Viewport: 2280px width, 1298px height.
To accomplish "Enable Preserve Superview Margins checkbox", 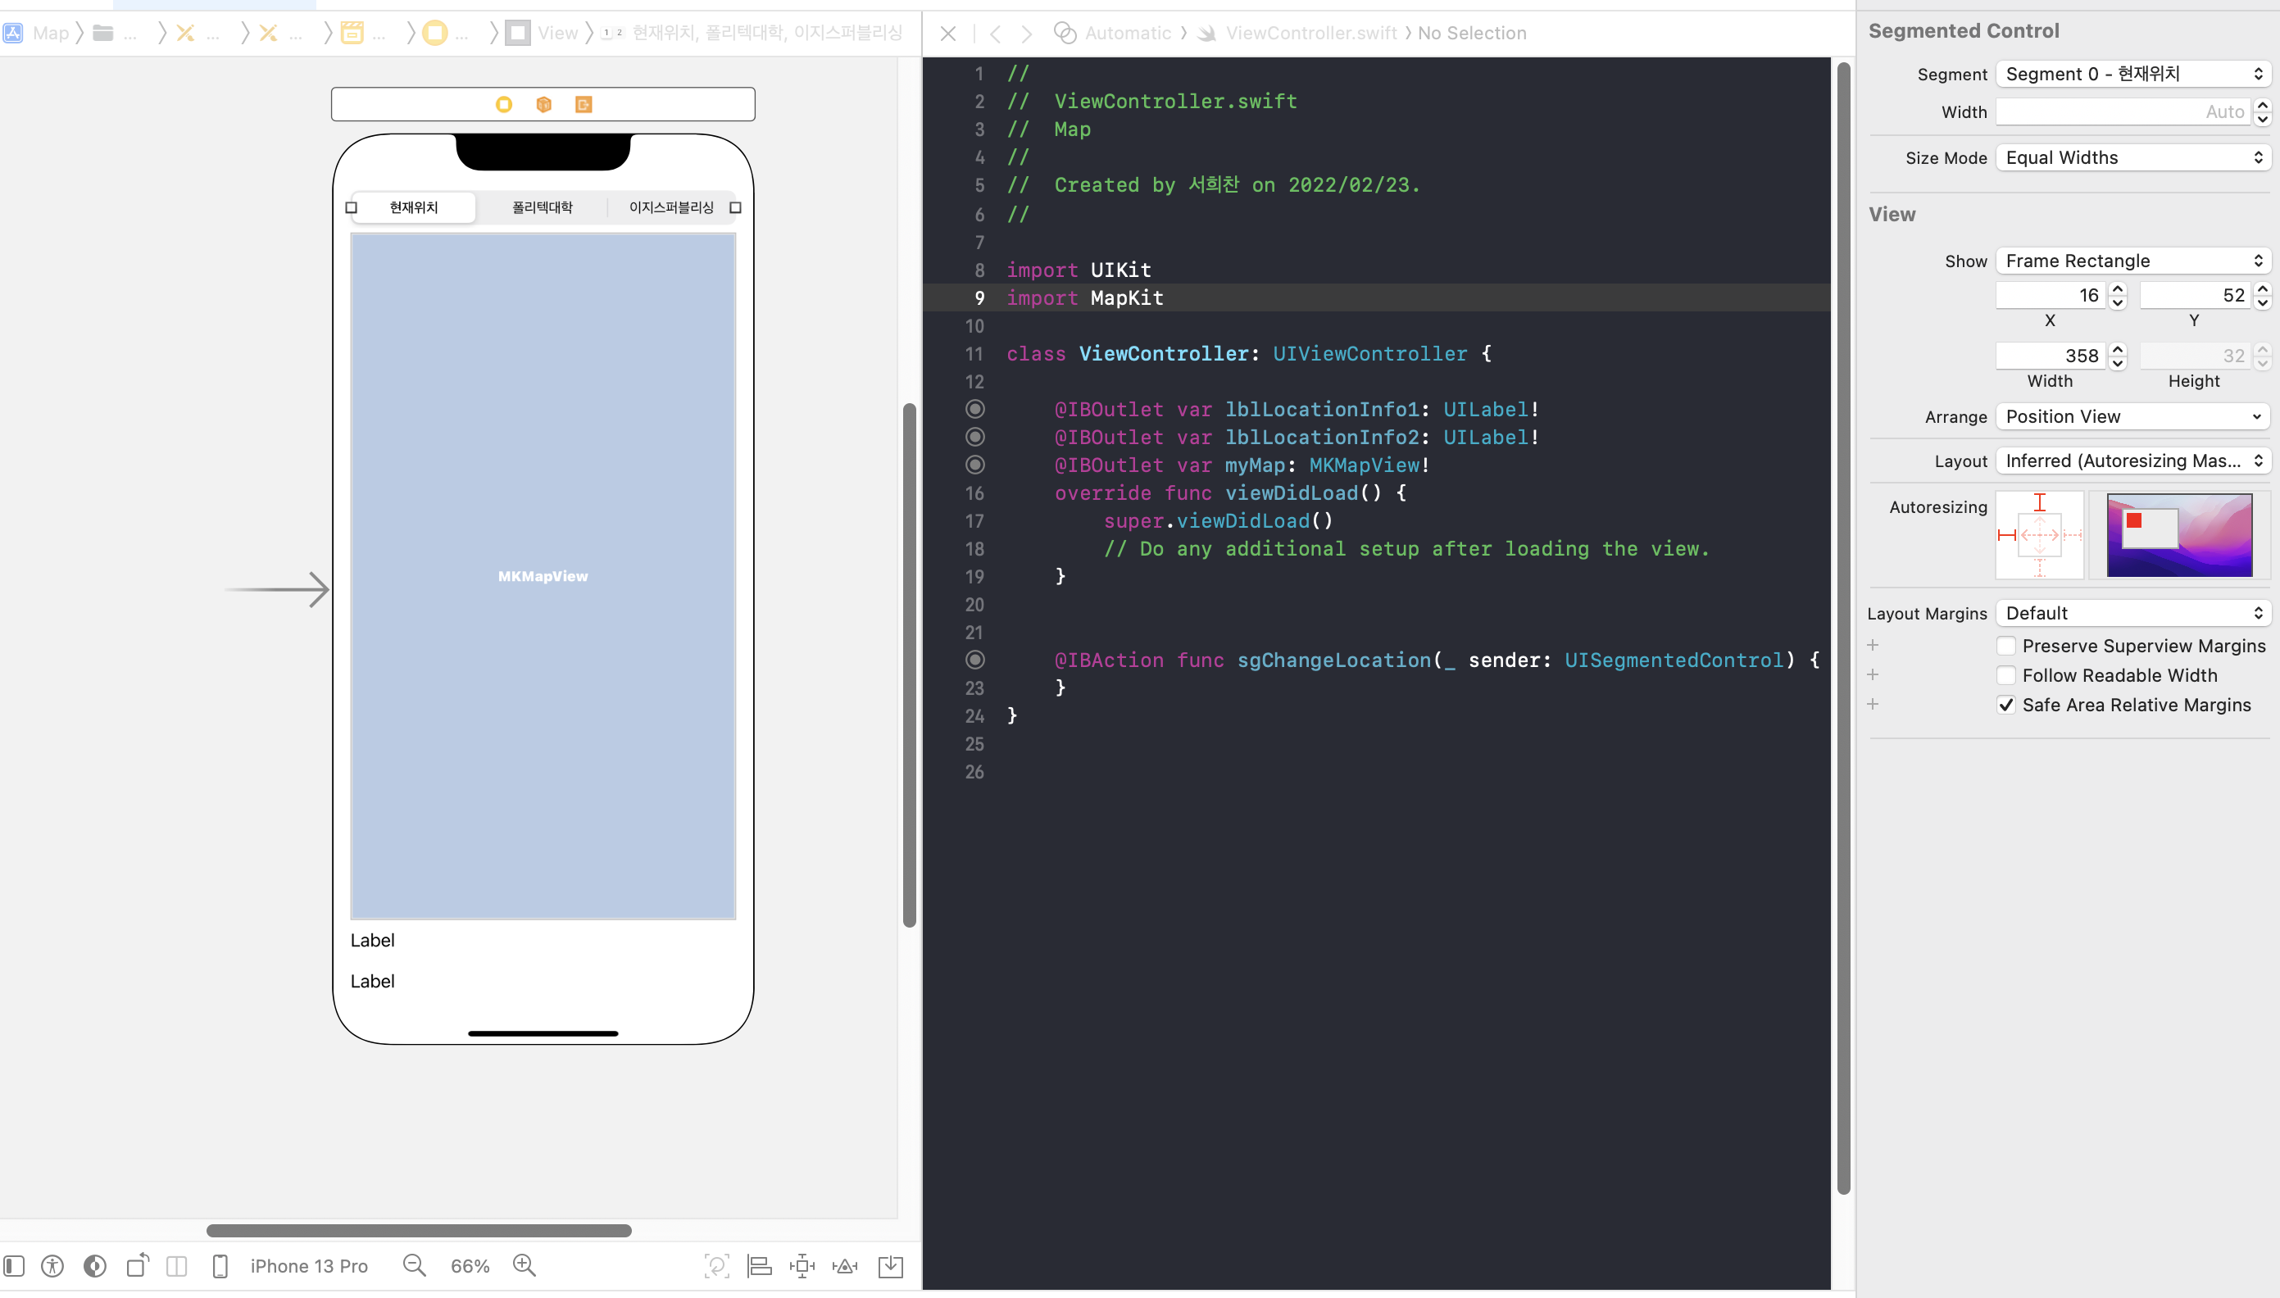I will (x=2005, y=646).
